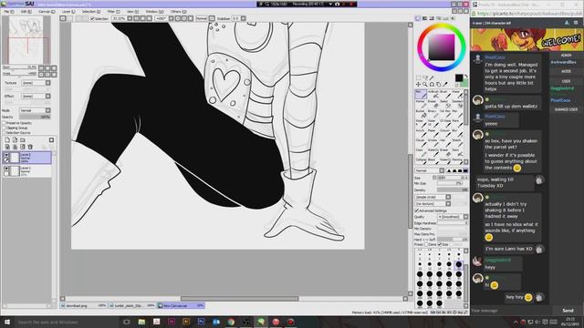Open the Canvas menu

coord(47,12)
